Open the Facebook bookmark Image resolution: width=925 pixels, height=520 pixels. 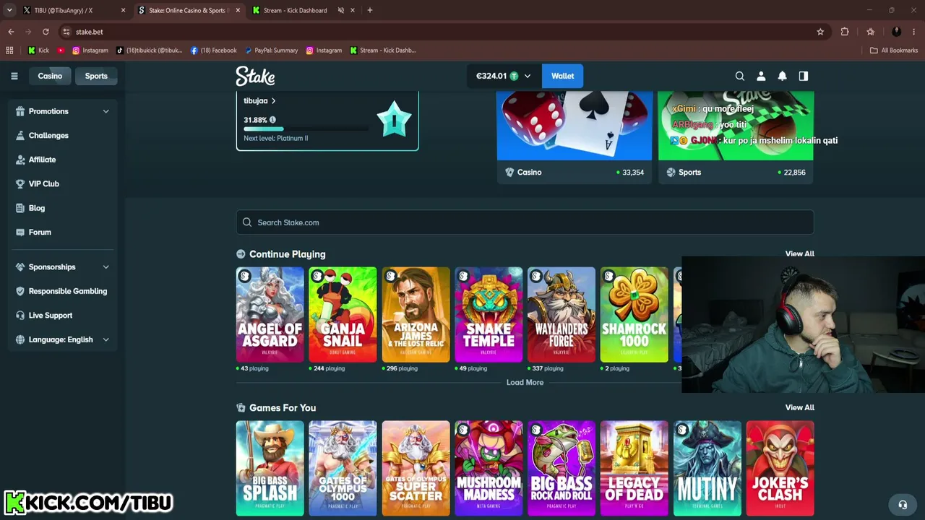click(x=213, y=51)
